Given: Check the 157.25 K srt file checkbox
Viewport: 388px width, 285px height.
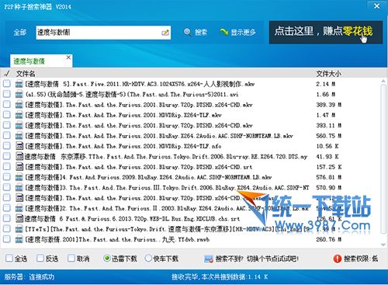Looking at the screenshot, I should coord(7,166).
